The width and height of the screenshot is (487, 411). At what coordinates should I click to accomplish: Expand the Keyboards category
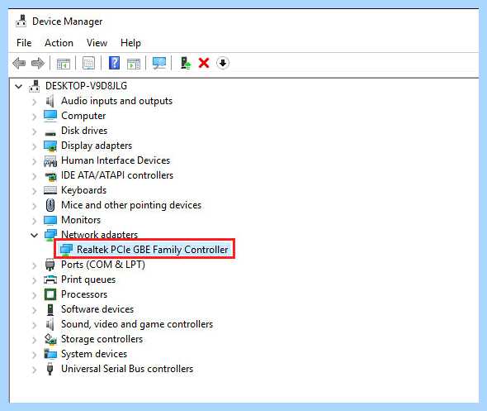pyautogui.click(x=34, y=191)
